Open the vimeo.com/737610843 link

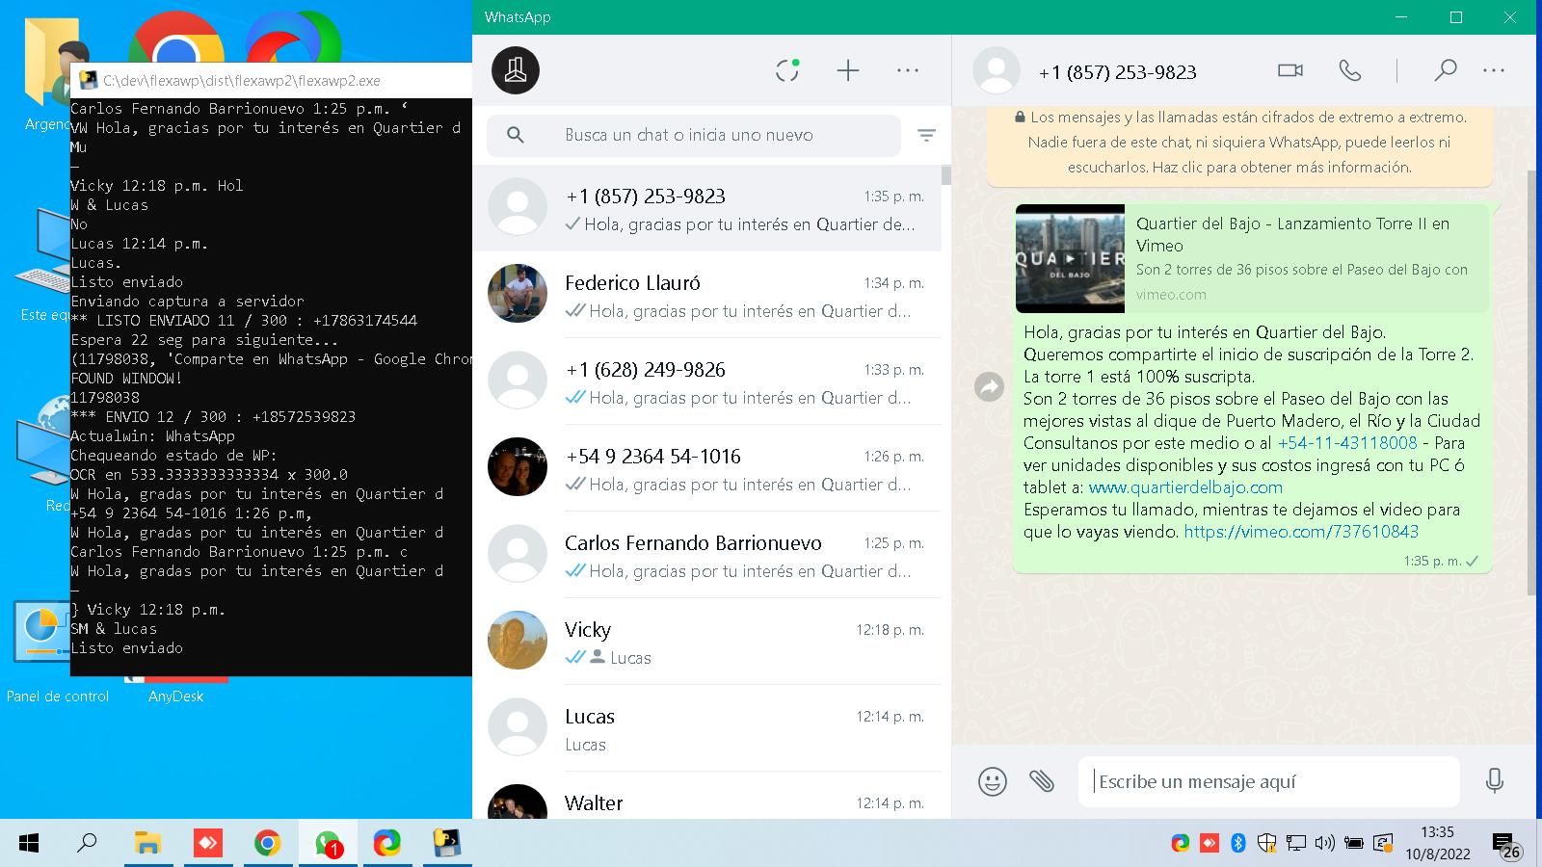[1301, 532]
